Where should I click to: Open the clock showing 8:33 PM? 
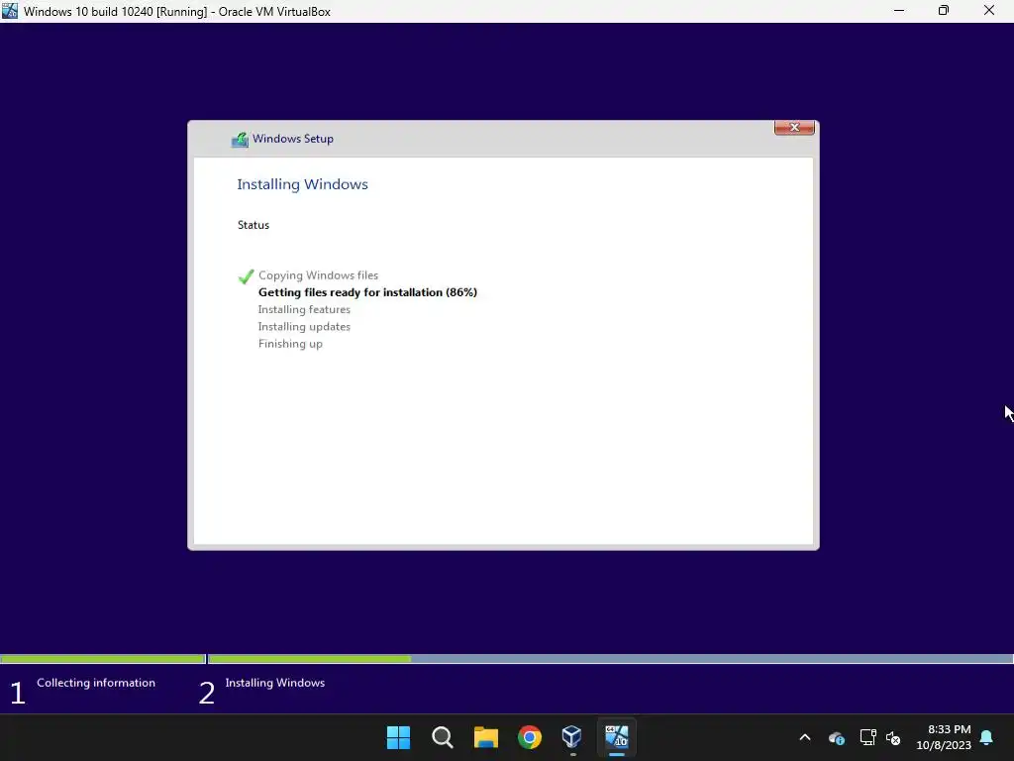tap(944, 737)
